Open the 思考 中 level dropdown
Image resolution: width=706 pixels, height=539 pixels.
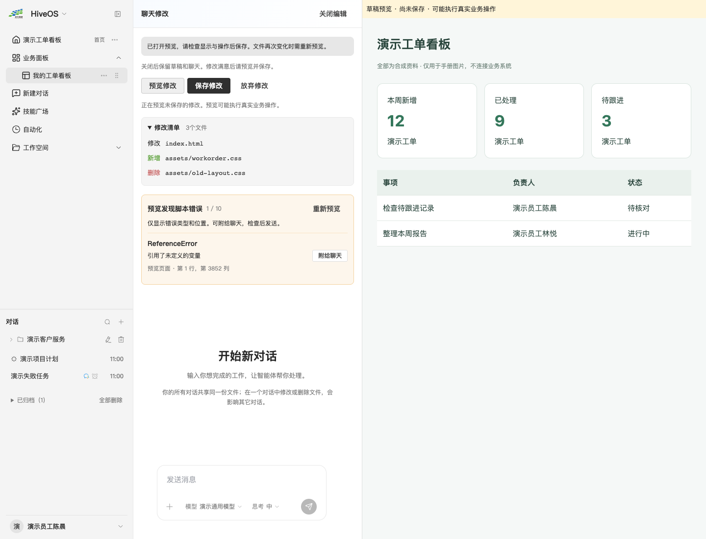pyautogui.click(x=266, y=507)
